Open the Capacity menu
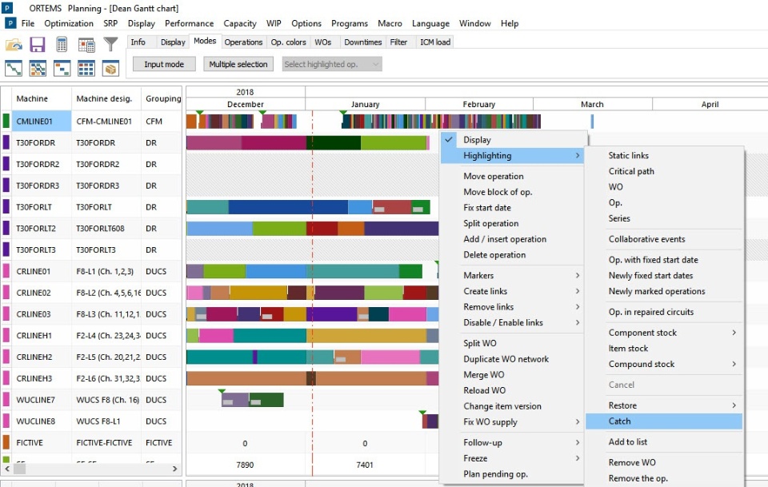 (x=239, y=23)
